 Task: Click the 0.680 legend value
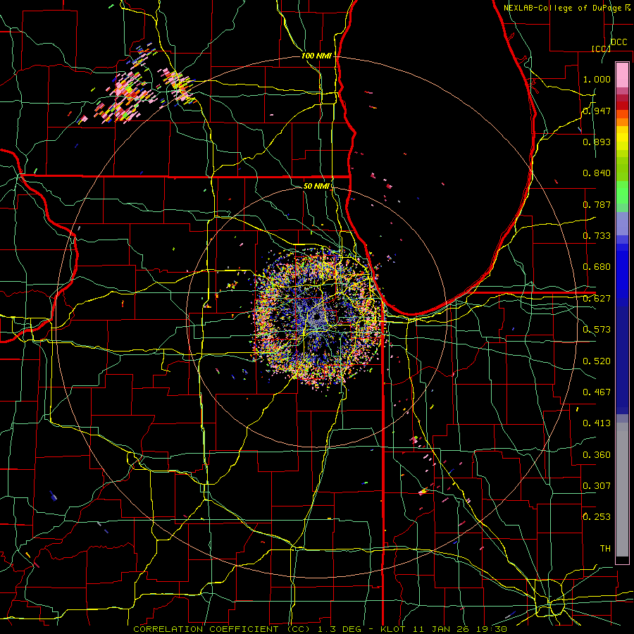tap(597, 267)
